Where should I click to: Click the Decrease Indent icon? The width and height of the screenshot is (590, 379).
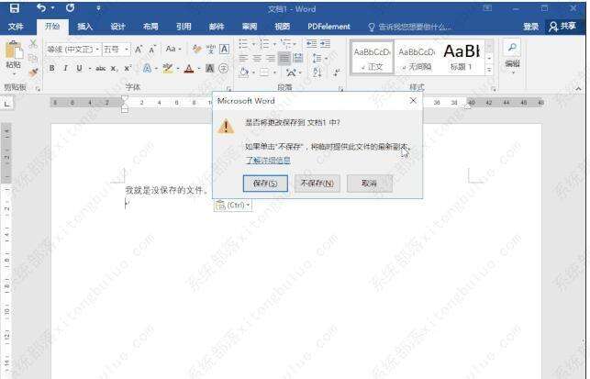[x=312, y=44]
